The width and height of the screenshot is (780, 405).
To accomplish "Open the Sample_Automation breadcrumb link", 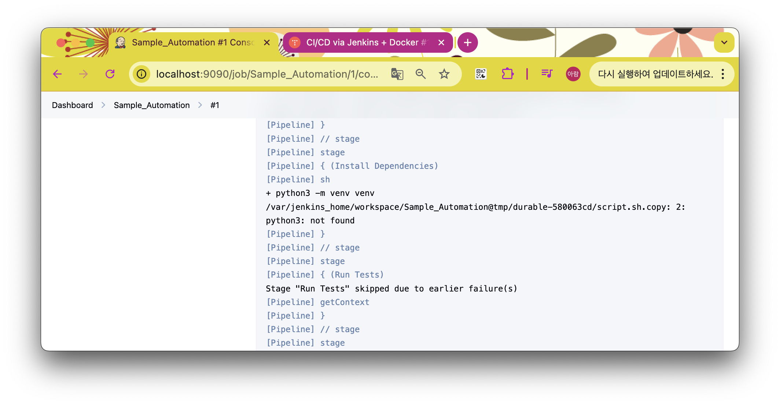I will click(152, 105).
